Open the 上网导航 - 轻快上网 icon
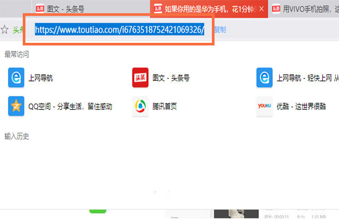The height and width of the screenshot is (222, 339). [264, 78]
